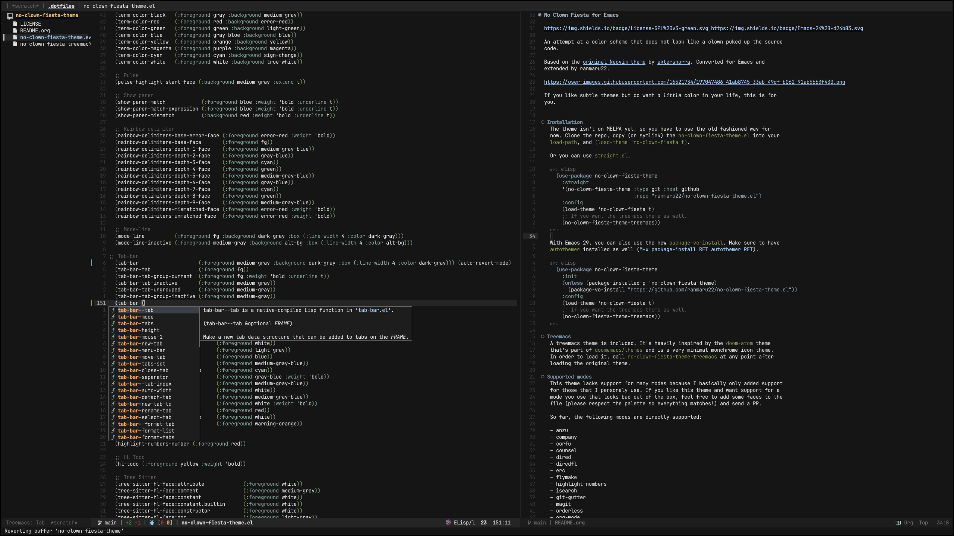Switch to the *scratch* tab
Viewport: 954px width, 536px height.
point(25,6)
